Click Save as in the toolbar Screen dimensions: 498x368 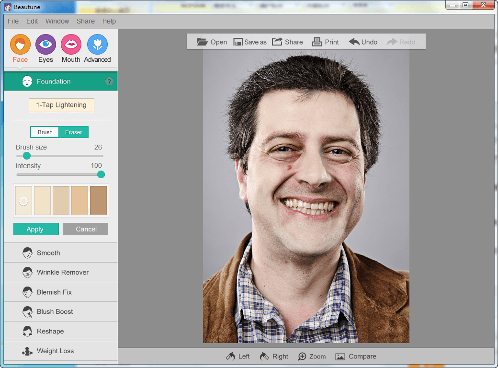250,42
